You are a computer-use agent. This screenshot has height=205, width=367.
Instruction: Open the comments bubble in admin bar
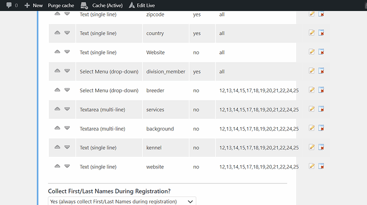pyautogui.click(x=12, y=5)
